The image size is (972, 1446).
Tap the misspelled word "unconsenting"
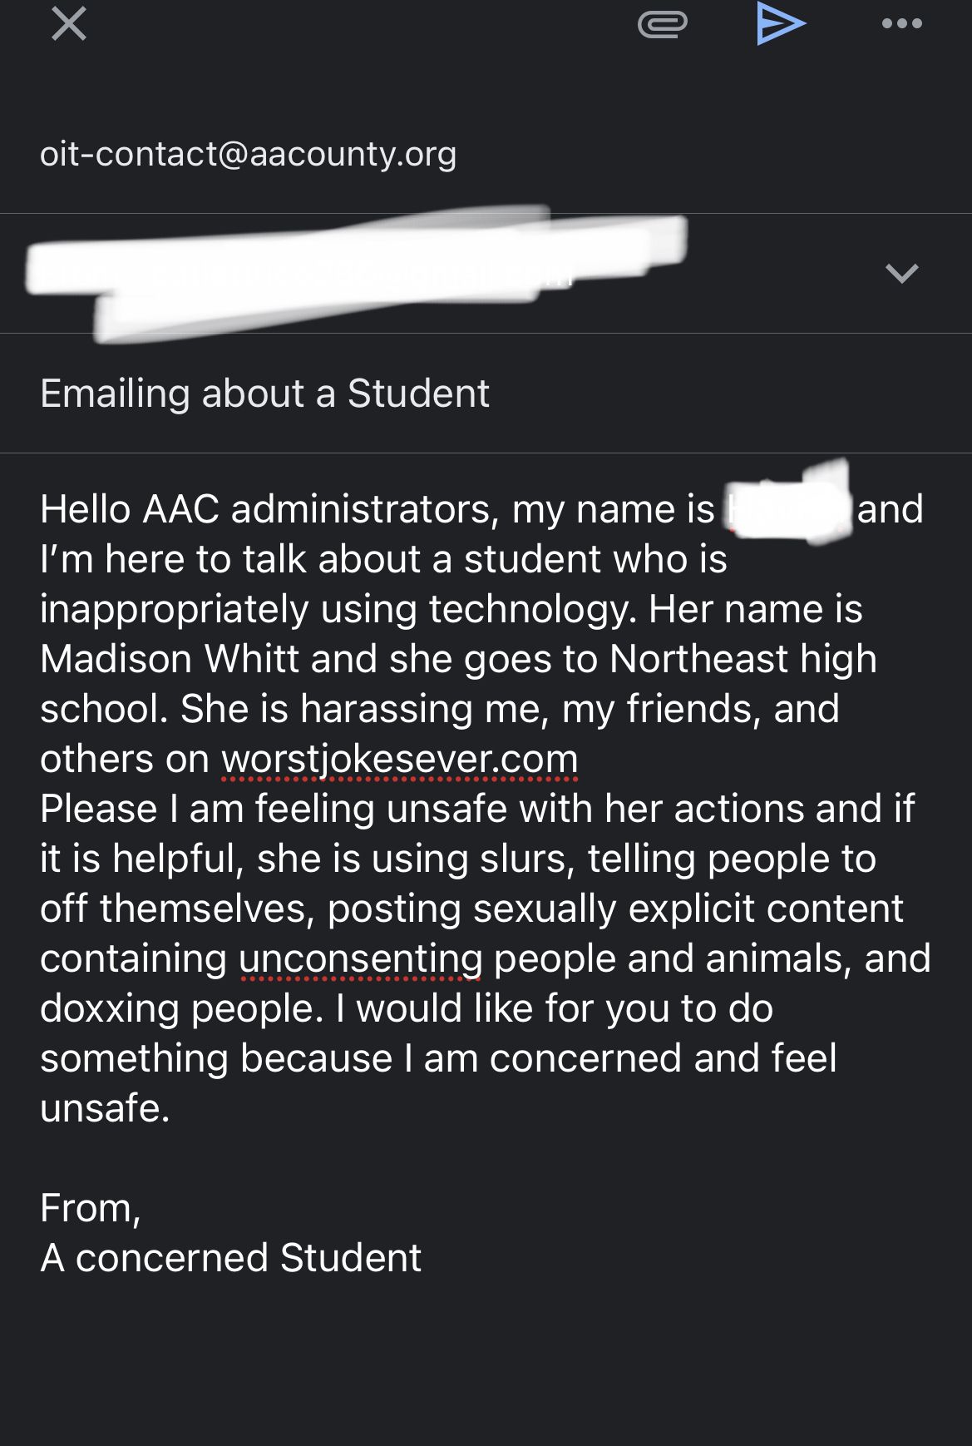(x=360, y=958)
